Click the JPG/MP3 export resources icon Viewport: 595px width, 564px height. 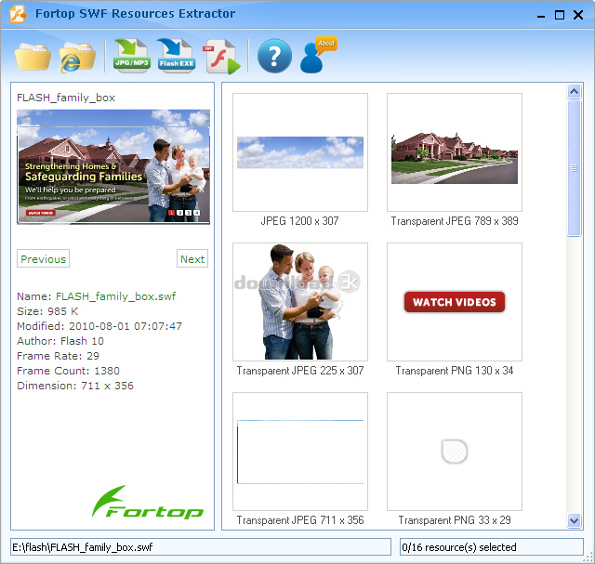pos(131,57)
